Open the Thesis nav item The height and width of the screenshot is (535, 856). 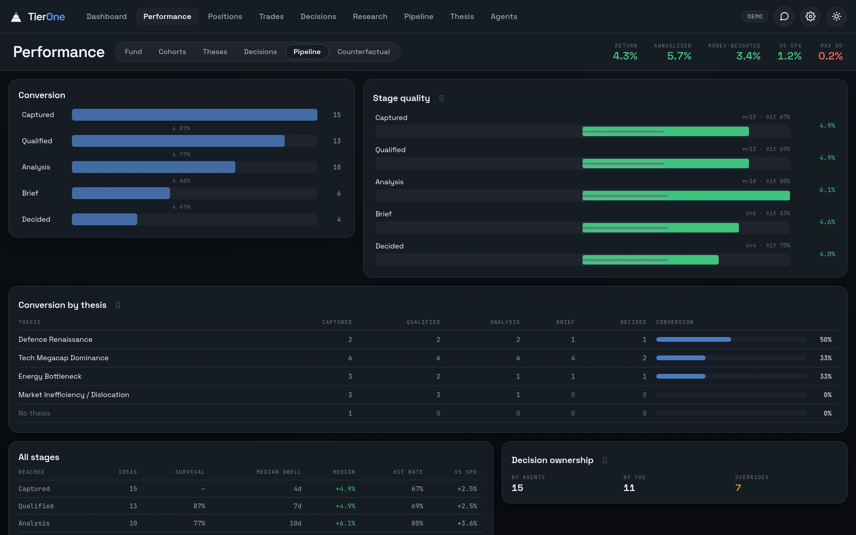tap(462, 17)
